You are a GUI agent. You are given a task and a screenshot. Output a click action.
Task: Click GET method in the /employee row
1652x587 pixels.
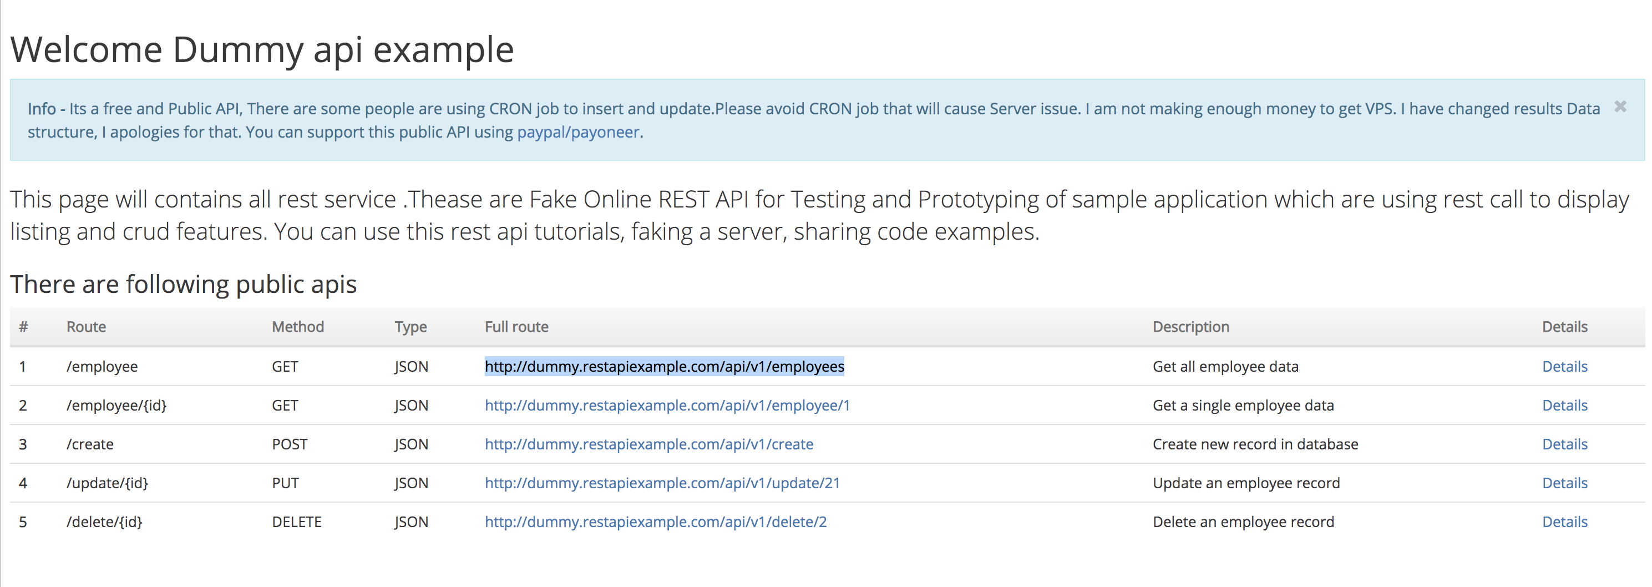pos(285,366)
